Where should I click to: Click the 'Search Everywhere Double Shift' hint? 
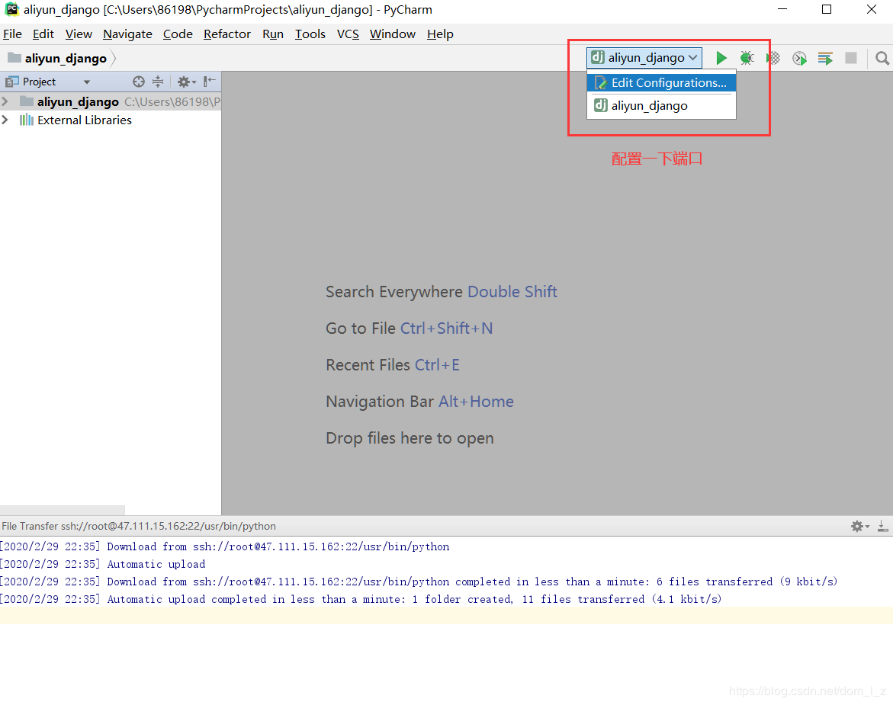click(442, 292)
